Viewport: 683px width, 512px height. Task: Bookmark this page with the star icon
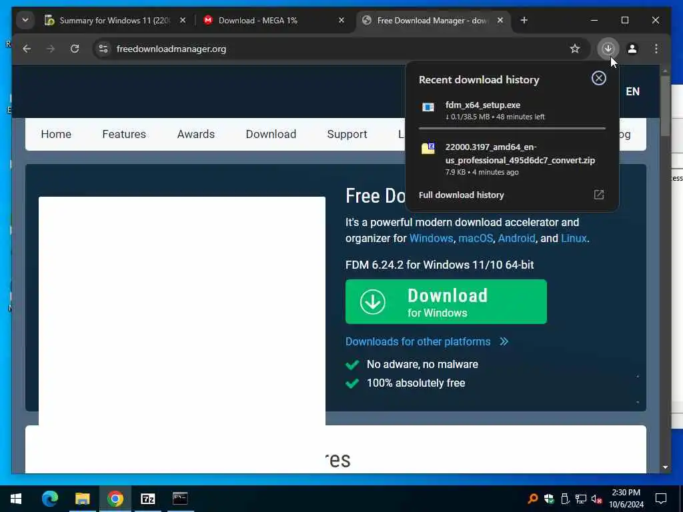(x=575, y=49)
